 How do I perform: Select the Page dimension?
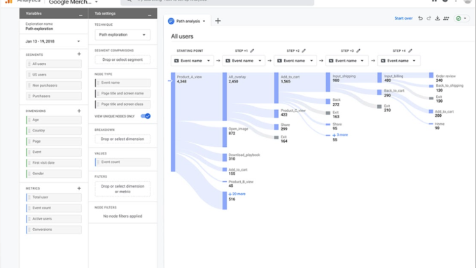(54, 141)
